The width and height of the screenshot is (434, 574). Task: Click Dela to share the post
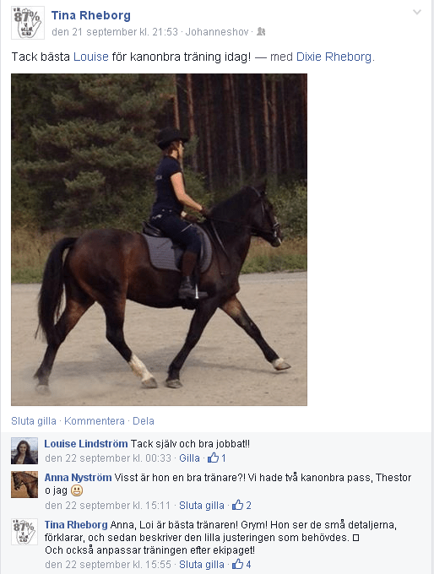click(144, 421)
